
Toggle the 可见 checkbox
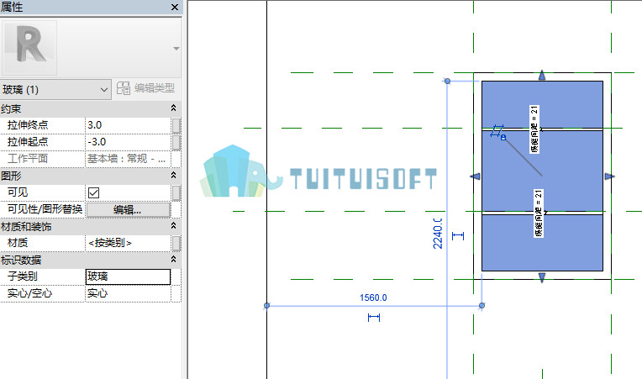pos(94,192)
